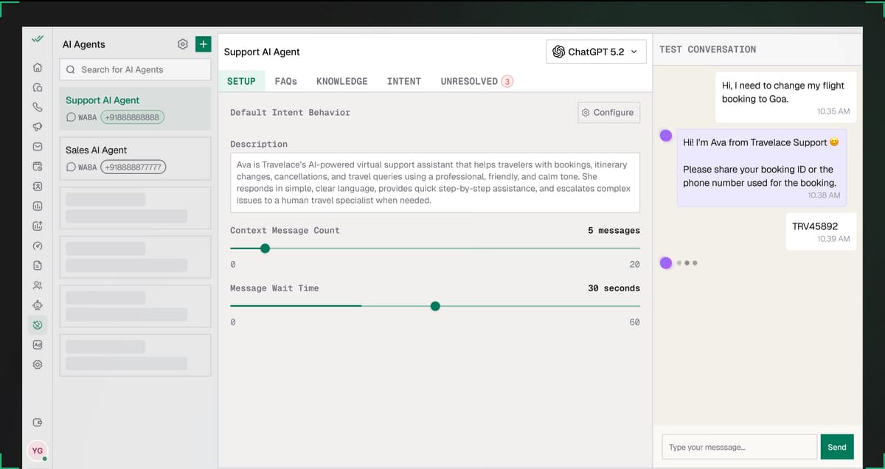Click the logout icon near the bottom
Screen dimensions: 885x469
click(38, 423)
